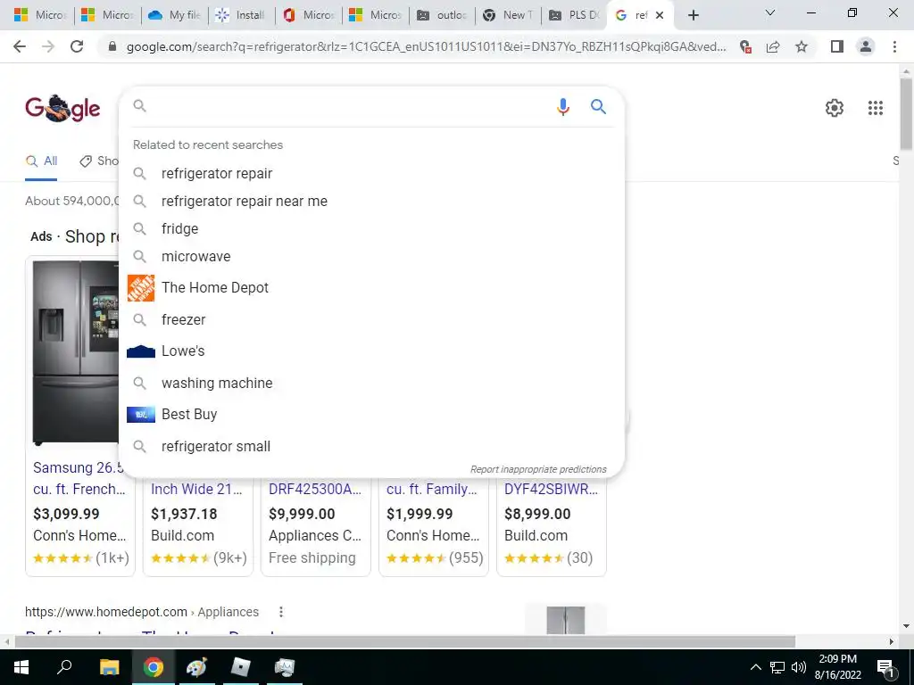
Task: Switch to the 'PLS D' browser tab
Action: tap(575, 15)
